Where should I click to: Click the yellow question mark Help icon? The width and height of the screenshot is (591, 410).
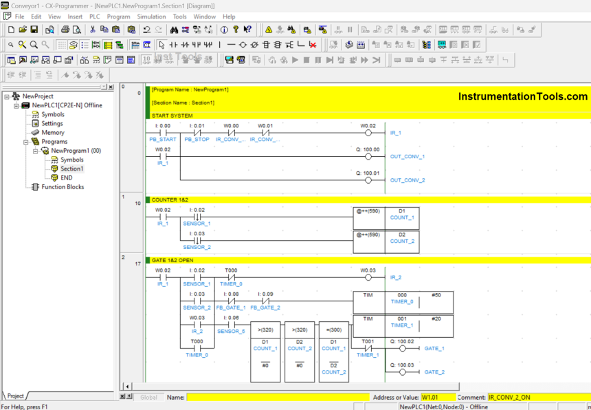[x=236, y=30]
